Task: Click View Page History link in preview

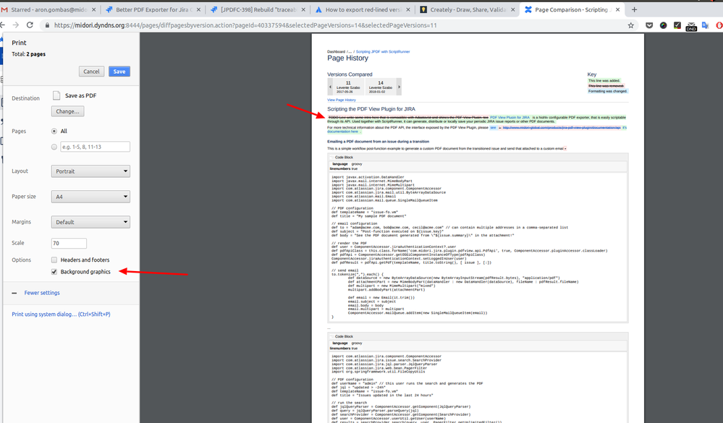Action: click(x=342, y=100)
